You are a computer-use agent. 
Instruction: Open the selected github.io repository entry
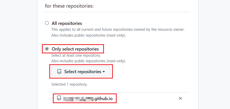click(88, 98)
